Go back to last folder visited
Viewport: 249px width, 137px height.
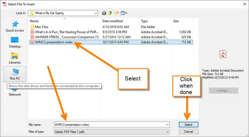tap(104, 13)
